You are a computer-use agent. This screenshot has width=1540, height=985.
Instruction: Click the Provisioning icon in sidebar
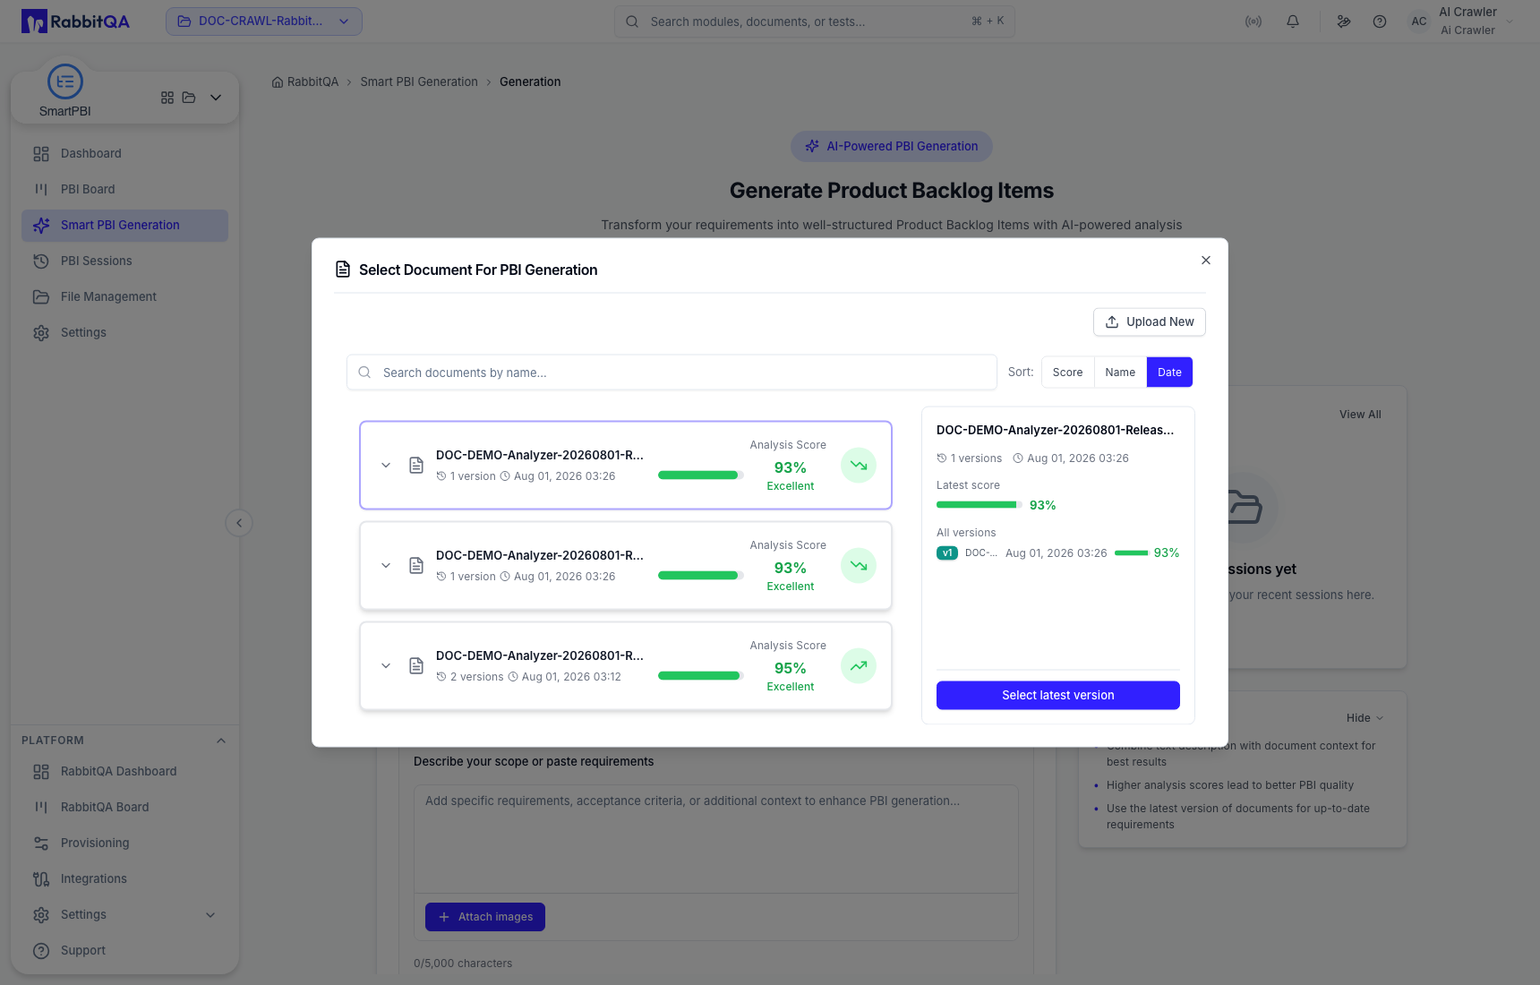point(41,844)
